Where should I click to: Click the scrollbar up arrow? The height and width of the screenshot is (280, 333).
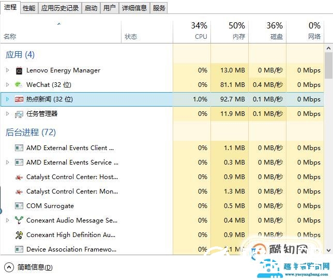[328, 49]
